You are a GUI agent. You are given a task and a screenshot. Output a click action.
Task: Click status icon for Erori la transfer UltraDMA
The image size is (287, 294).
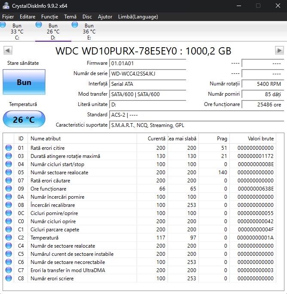pyautogui.click(x=9, y=270)
